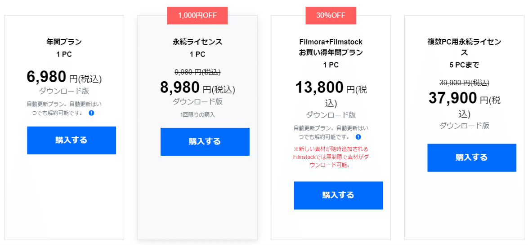Click the struck-through 39,900 円 price
Image resolution: width=528 pixels, height=245 pixels.
(464, 83)
